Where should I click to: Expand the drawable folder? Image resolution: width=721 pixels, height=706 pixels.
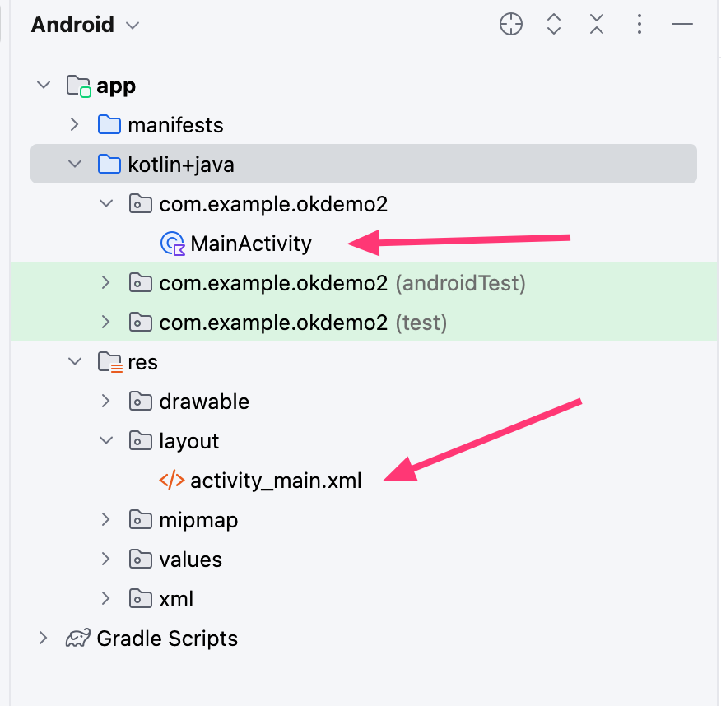105,402
